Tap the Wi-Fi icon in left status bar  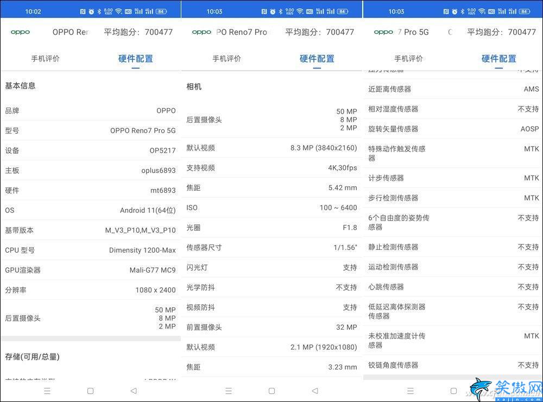(x=118, y=11)
